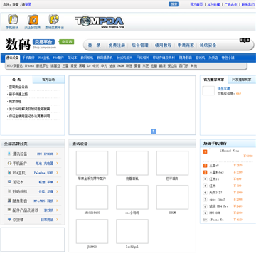The image size is (256, 256).
Task: Expand 数码相机 category arrow
Action: [57, 191]
